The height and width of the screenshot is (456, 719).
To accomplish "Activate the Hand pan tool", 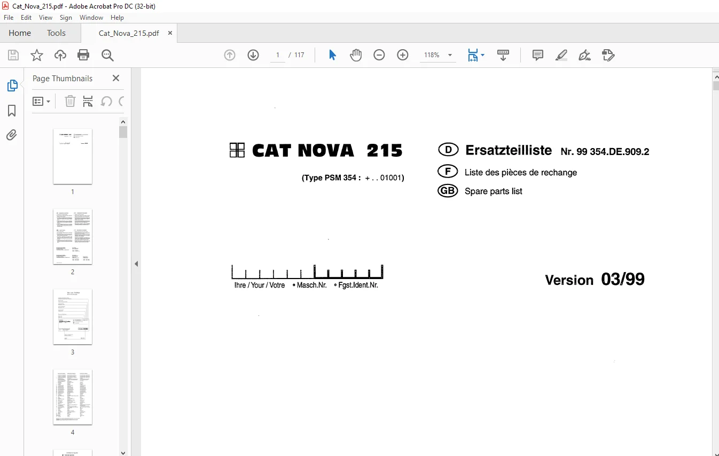I will pyautogui.click(x=356, y=55).
